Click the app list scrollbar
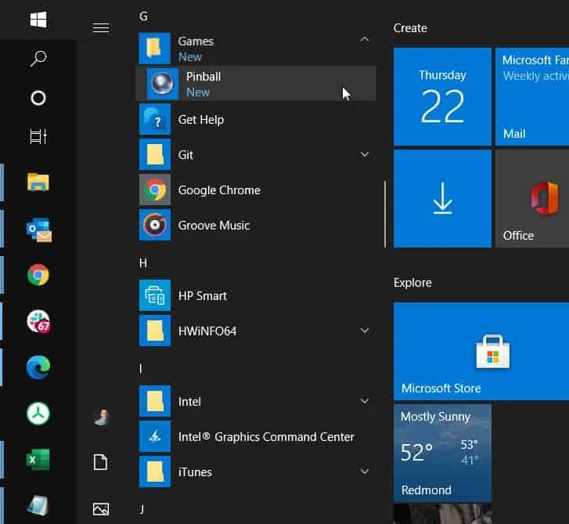This screenshot has height=524, width=569. point(384,214)
